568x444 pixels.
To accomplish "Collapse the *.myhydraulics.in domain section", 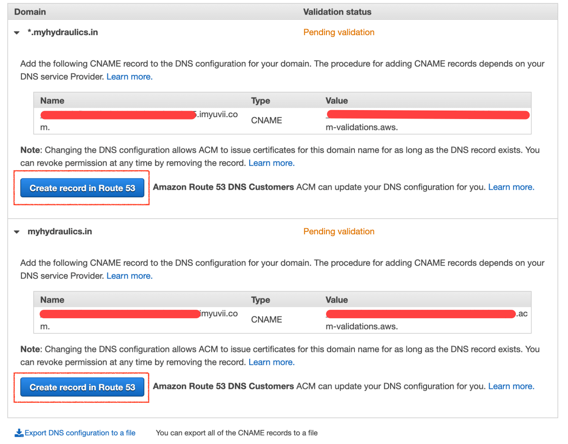I will point(17,33).
